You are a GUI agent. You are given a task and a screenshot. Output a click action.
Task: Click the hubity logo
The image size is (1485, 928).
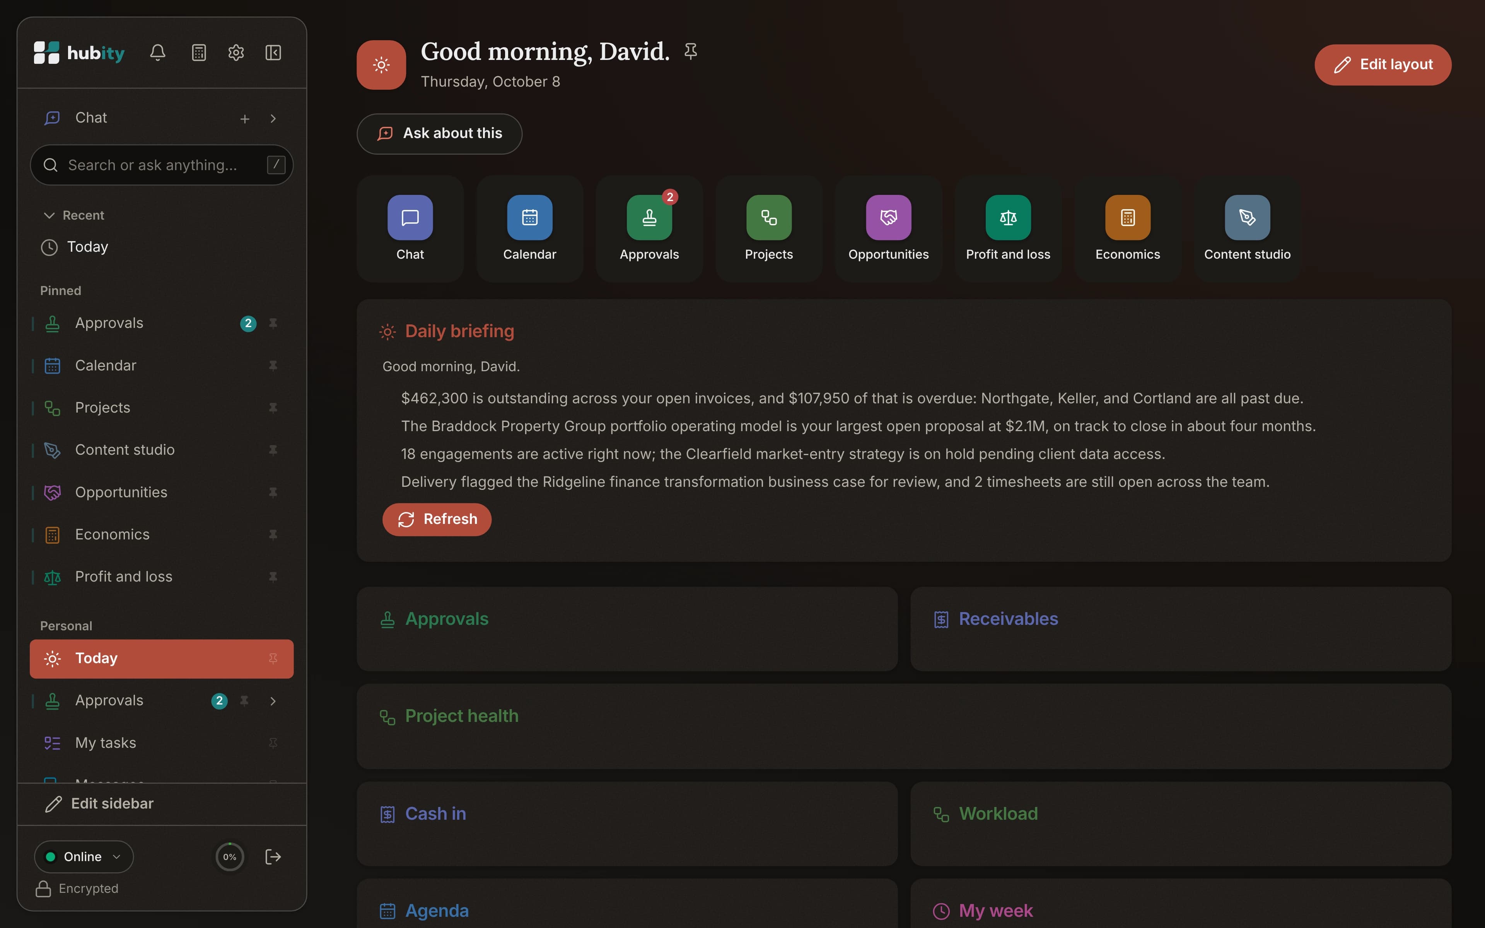pos(79,53)
